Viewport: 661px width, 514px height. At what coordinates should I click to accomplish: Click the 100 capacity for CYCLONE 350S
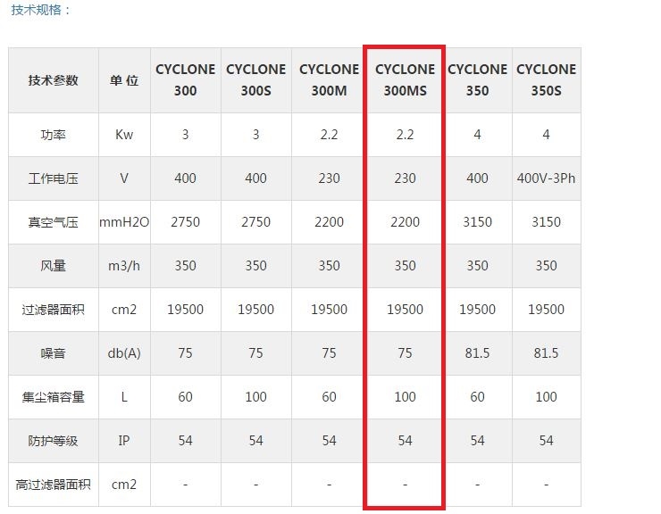[547, 397]
